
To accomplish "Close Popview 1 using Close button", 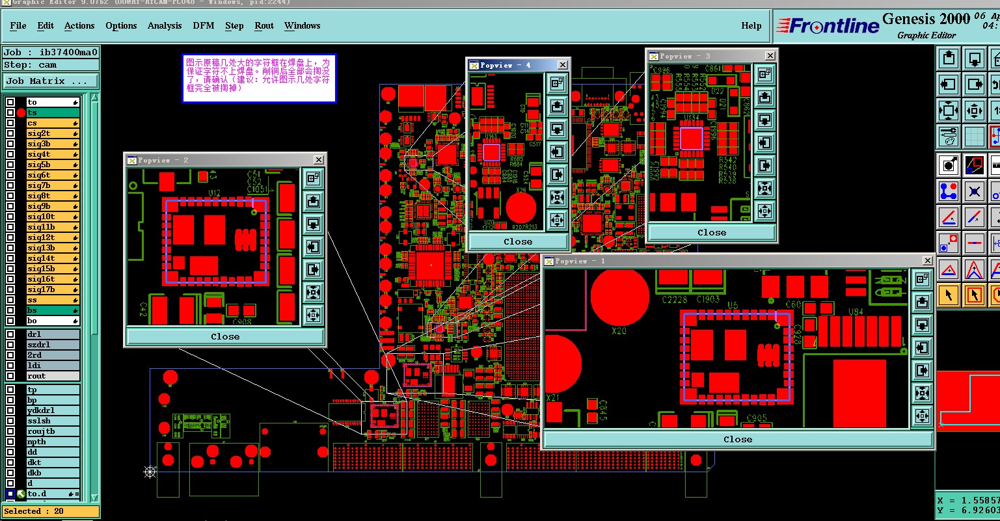I will [738, 440].
